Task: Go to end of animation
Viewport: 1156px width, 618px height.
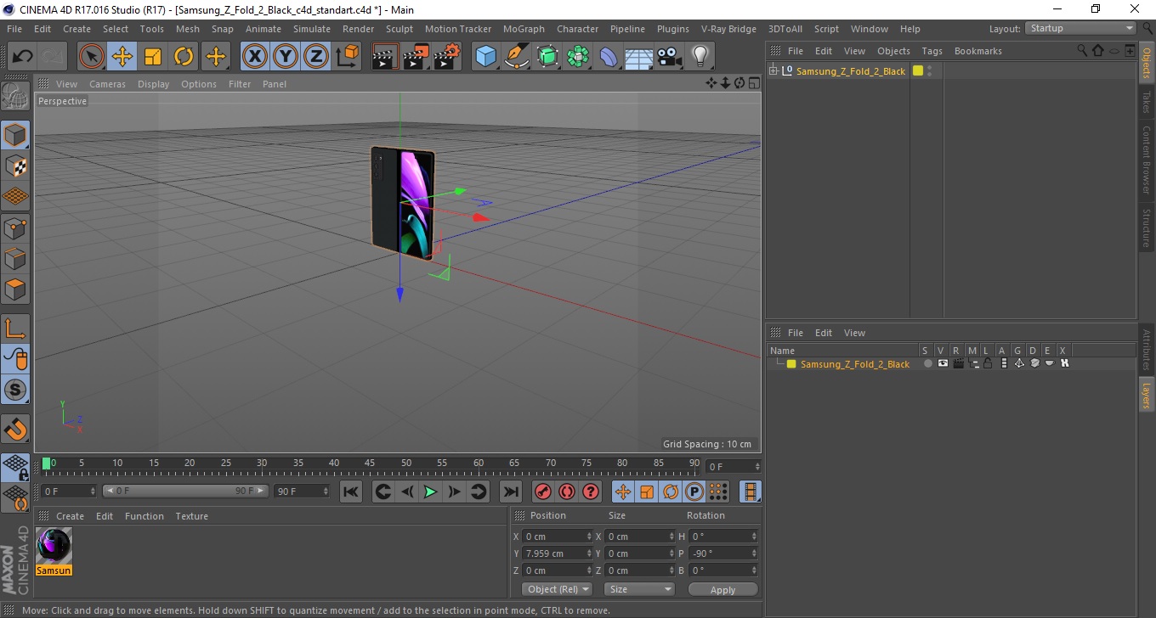Action: pyautogui.click(x=510, y=492)
